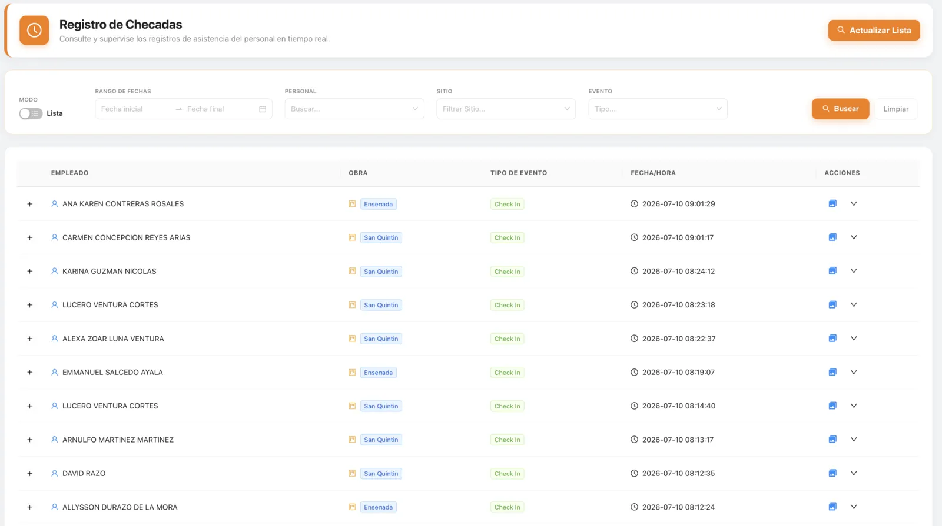Viewport: 942px width, 526px height.
Task: Click the Fecha final date field
Action: pos(219,109)
